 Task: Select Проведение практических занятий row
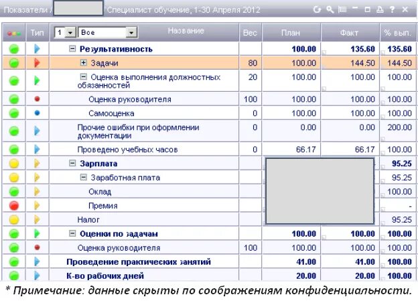(139, 262)
